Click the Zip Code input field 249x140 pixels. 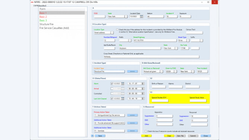click(184, 48)
